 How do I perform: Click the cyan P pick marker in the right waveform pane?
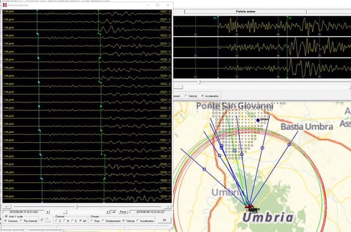[x=218, y=47]
